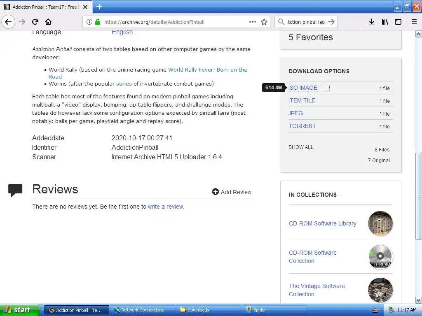
Task: Click the forward navigation arrow
Action: (x=22, y=22)
